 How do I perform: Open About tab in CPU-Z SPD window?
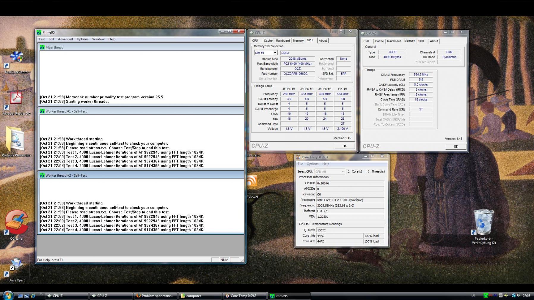point(323,41)
